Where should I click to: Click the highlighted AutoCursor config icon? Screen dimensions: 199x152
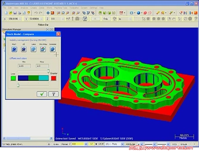coord(85,19)
